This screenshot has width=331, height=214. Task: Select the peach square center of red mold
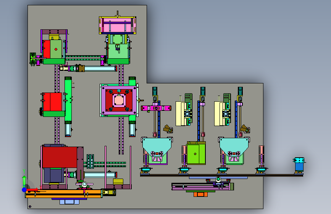point(119,101)
